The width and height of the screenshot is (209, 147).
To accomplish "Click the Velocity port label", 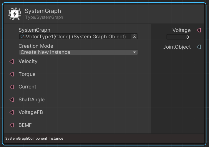I will (28, 61).
